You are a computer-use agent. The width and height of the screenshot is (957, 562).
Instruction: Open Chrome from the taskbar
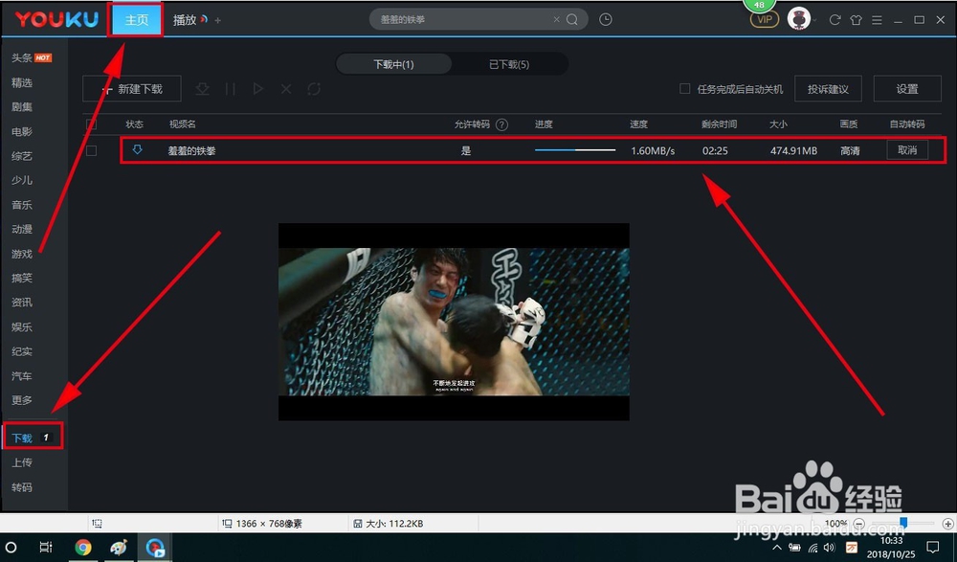pyautogui.click(x=83, y=547)
